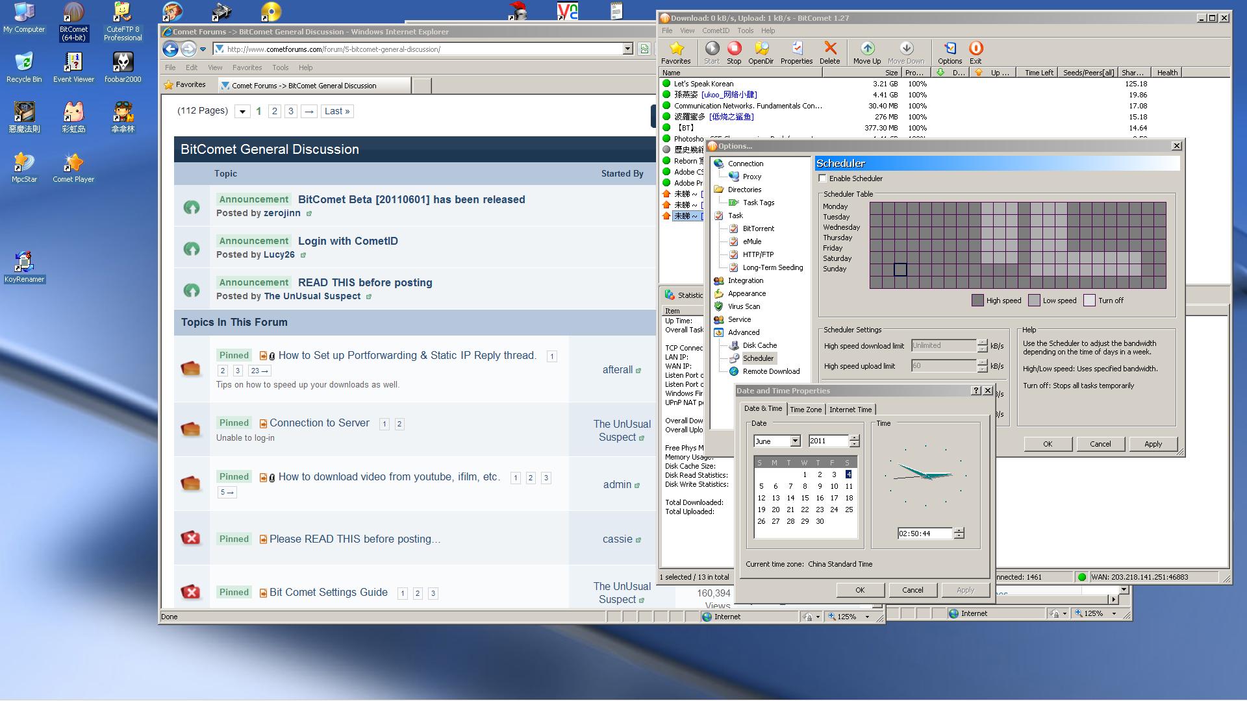
Task: Open IE address bar dropdown arrow
Action: pyautogui.click(x=627, y=49)
